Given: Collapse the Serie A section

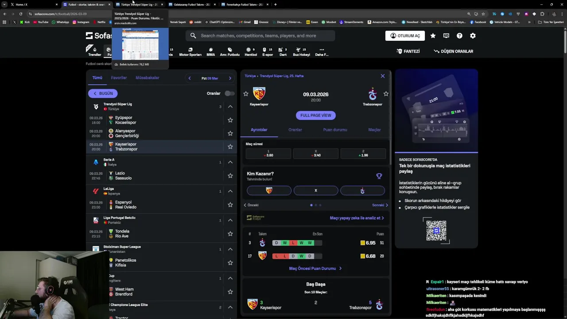Looking at the screenshot, I should tap(230, 162).
